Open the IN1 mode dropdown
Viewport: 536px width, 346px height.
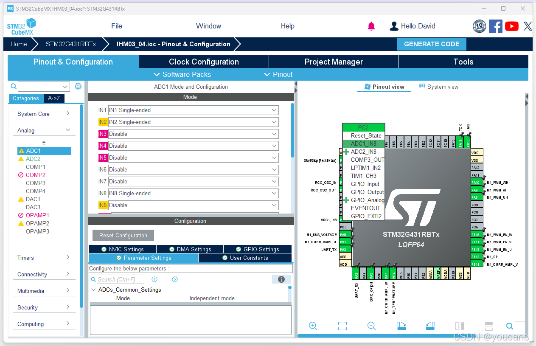point(194,110)
